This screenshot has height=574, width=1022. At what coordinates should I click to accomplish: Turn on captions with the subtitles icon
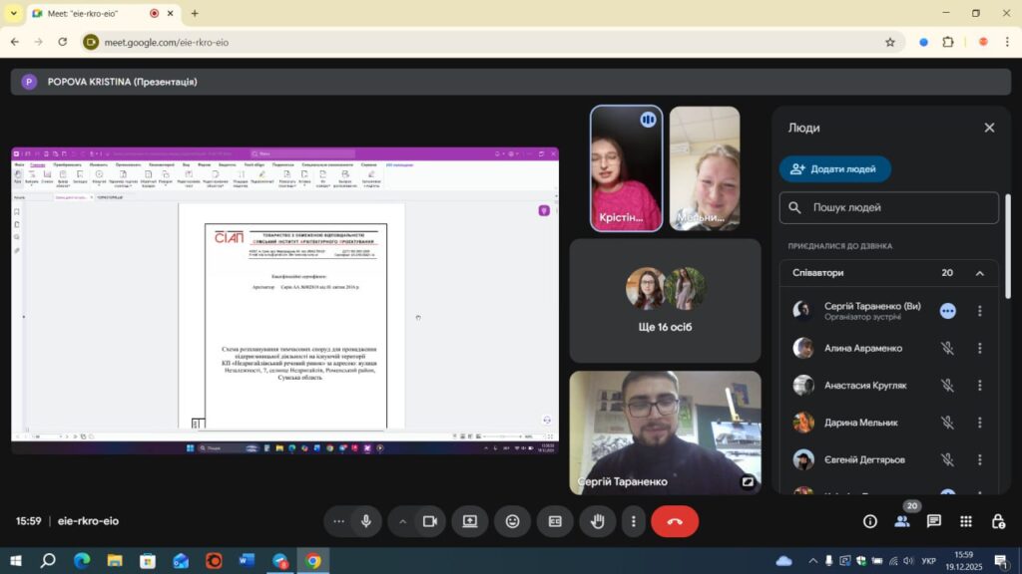[x=555, y=521]
